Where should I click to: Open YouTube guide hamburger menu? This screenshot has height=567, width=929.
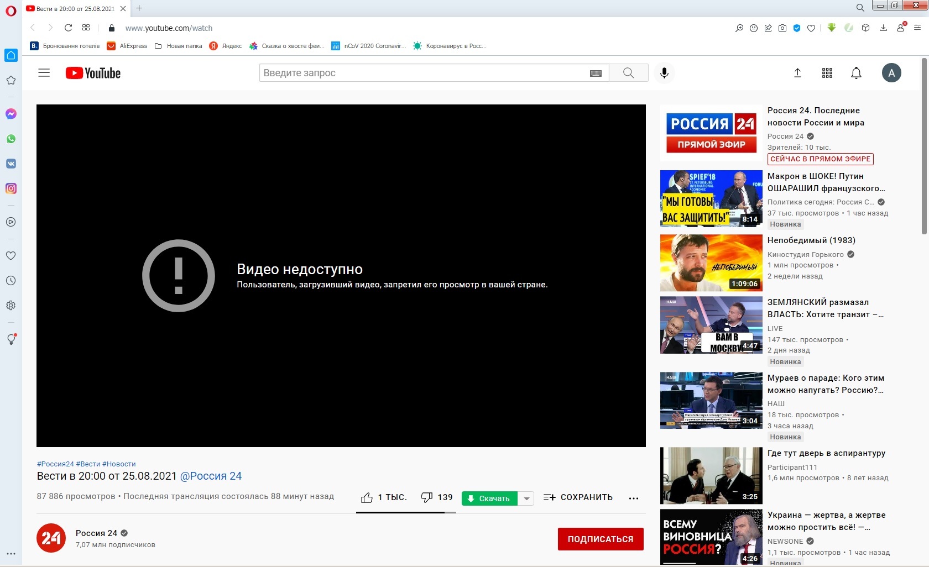click(x=44, y=73)
